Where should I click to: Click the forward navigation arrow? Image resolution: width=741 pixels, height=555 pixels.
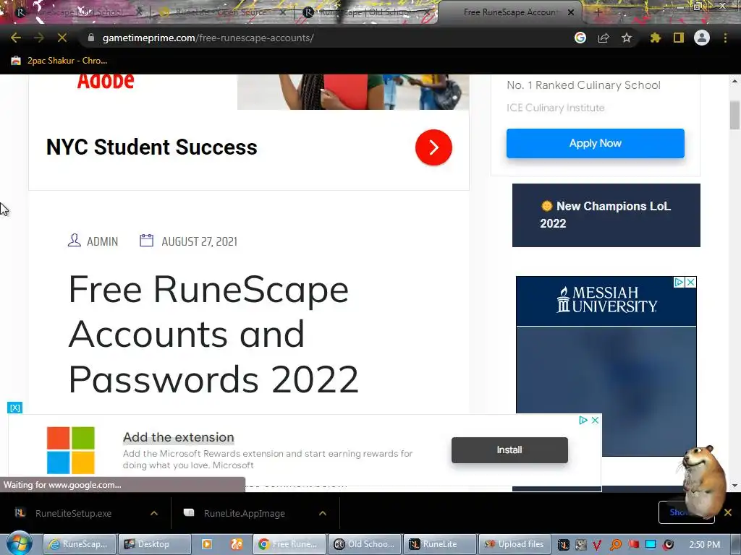(39, 38)
